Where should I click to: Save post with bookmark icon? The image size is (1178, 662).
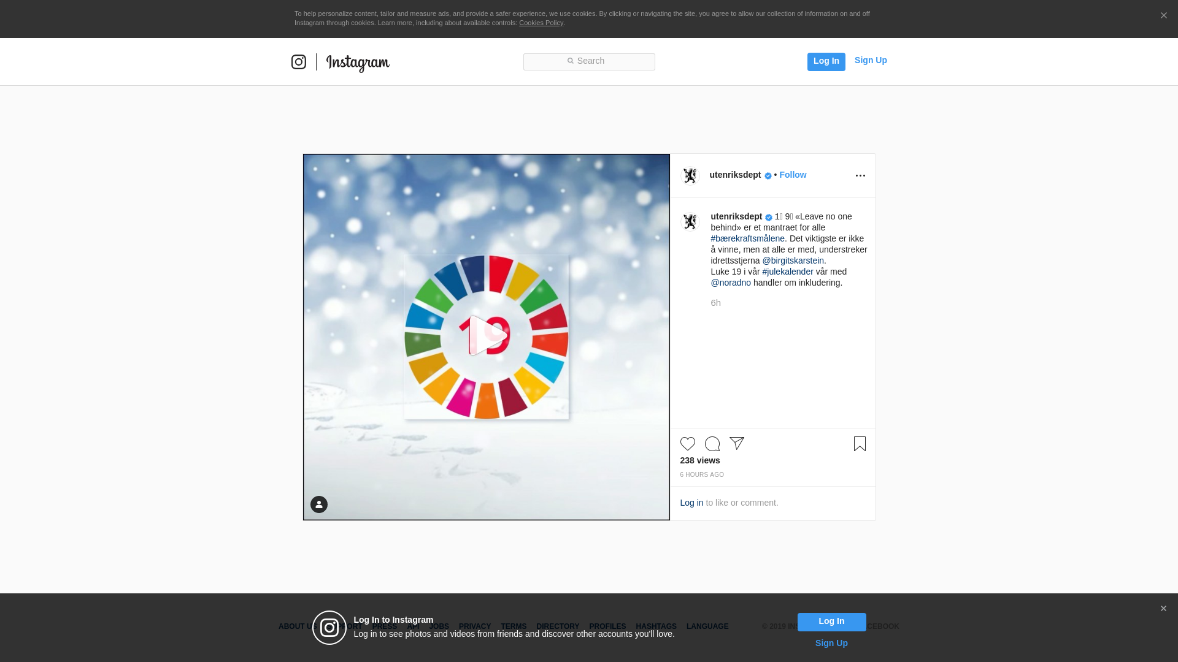point(860,444)
